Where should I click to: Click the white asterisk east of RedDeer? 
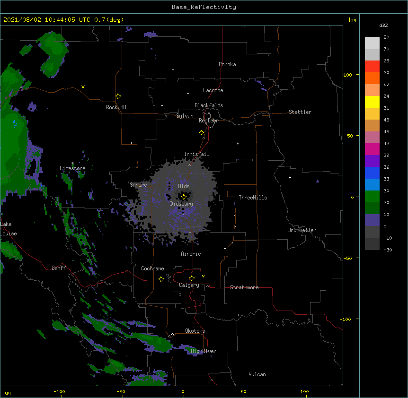tap(238, 143)
